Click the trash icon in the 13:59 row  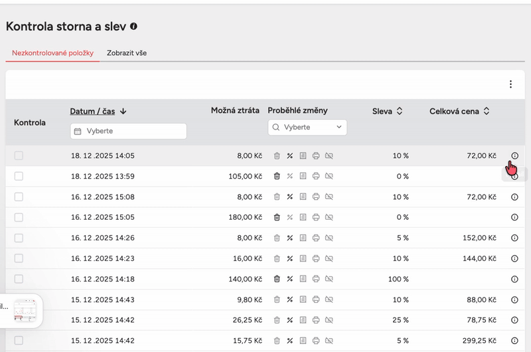(x=277, y=177)
